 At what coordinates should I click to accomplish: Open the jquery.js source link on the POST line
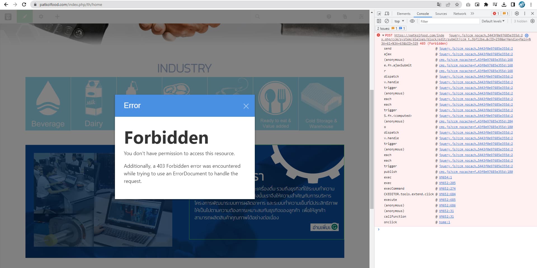click(486, 35)
